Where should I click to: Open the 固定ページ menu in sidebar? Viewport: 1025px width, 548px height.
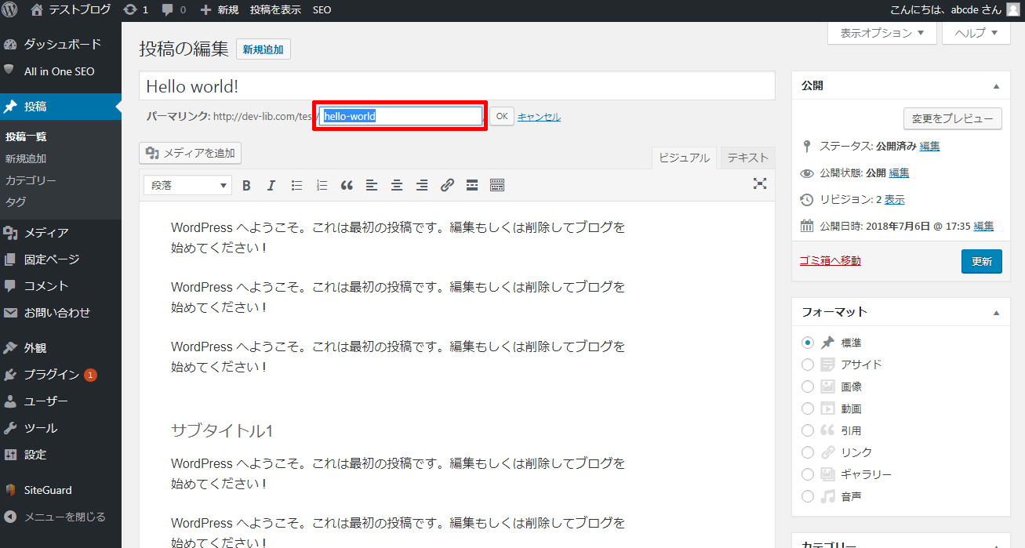[52, 259]
